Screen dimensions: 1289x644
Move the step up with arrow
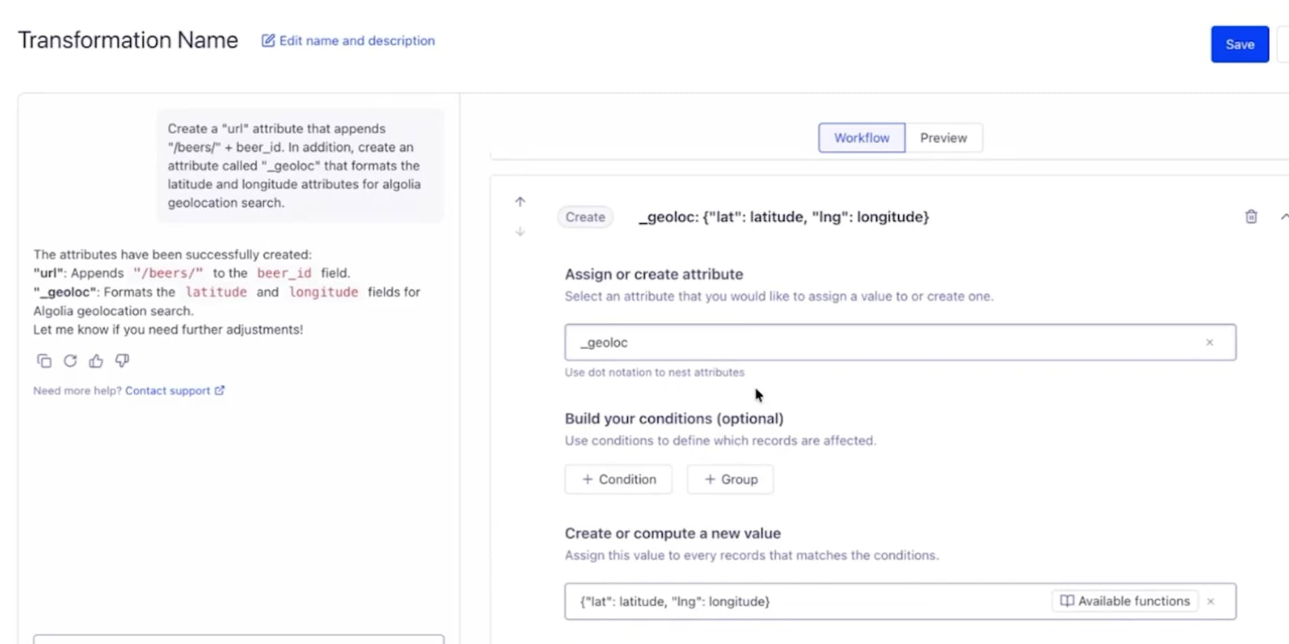pyautogui.click(x=520, y=202)
